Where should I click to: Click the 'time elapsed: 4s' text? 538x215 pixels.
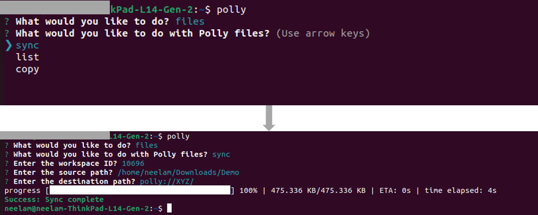tap(460, 190)
